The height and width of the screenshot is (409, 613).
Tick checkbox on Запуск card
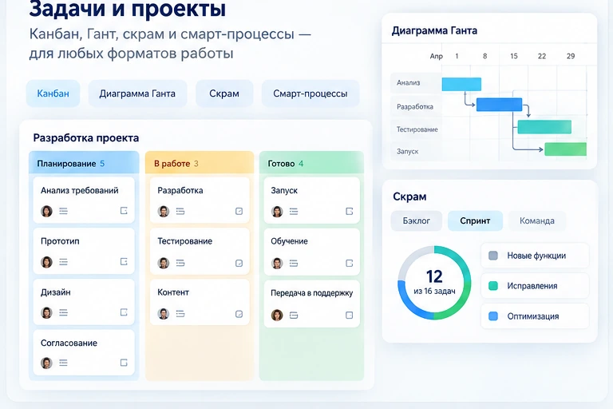tap(350, 212)
